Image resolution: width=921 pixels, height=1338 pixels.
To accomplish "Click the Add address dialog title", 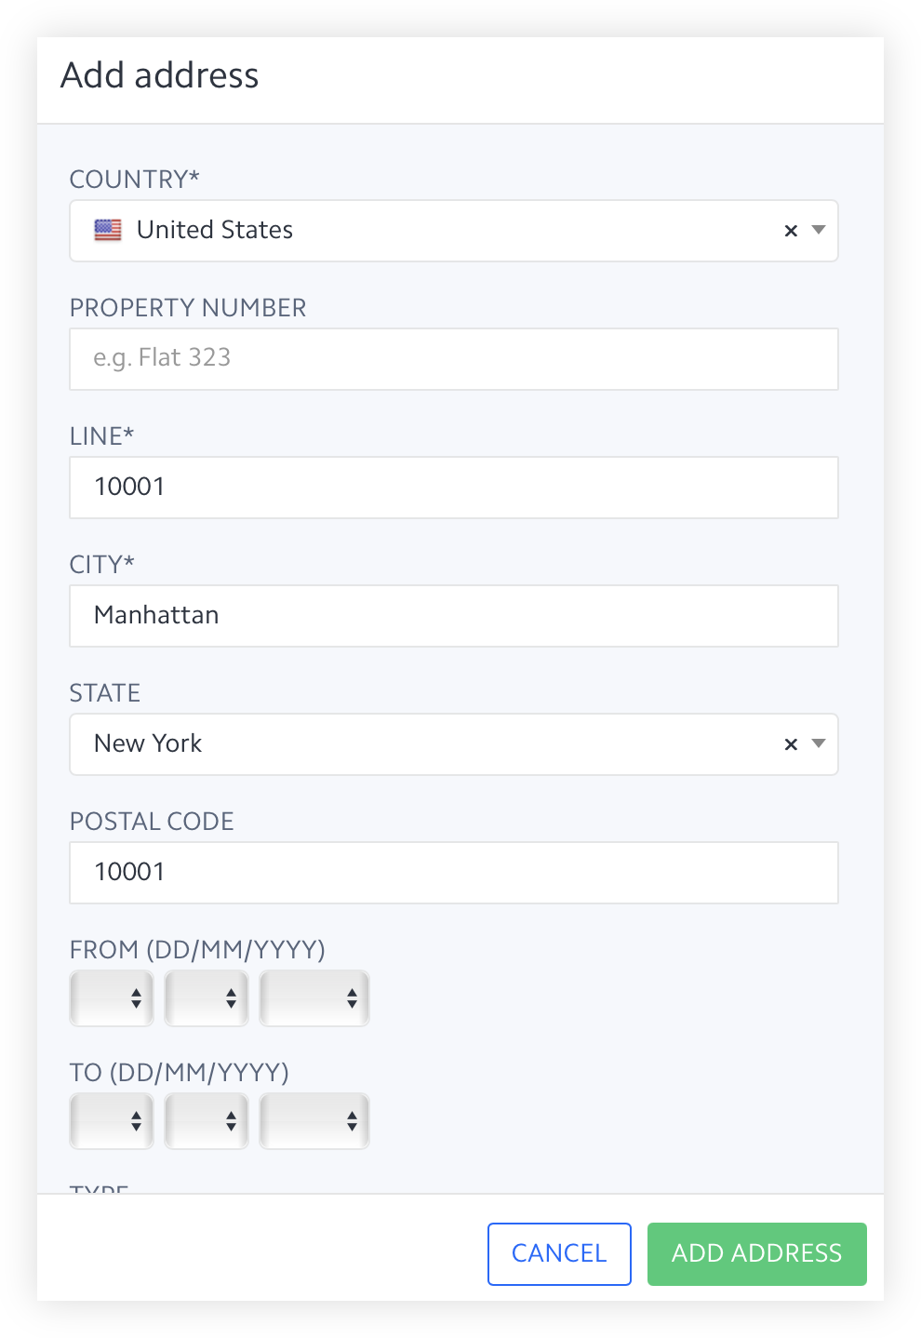I will pos(160,75).
